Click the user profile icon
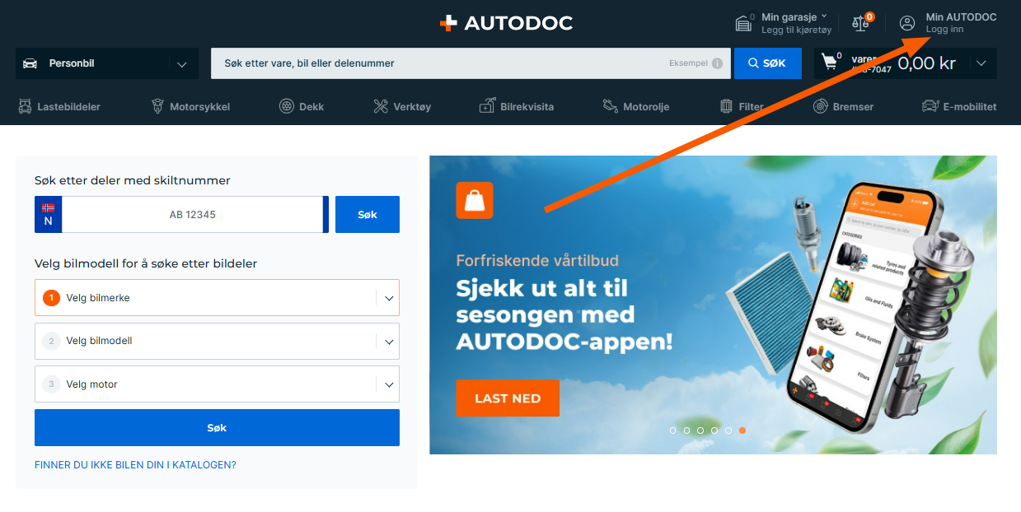Image resolution: width=1021 pixels, height=512 pixels. (907, 23)
